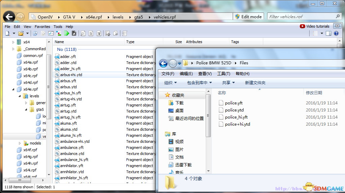Collapse the levels tree node
The width and height of the screenshot is (345, 193).
click(20, 96)
